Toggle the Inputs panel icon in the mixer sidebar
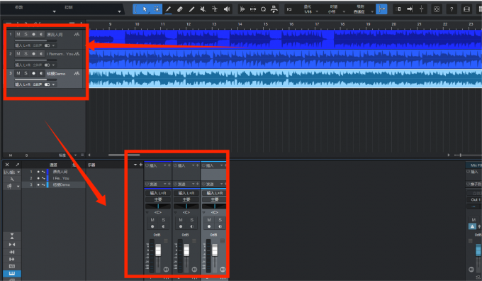This screenshot has height=281, width=482. (x=12, y=252)
